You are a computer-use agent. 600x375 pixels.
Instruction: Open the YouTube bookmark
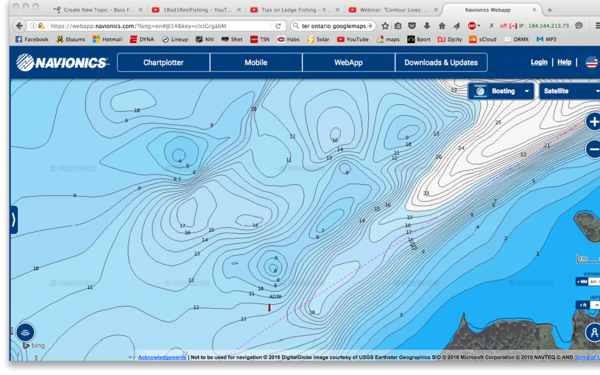pos(353,39)
